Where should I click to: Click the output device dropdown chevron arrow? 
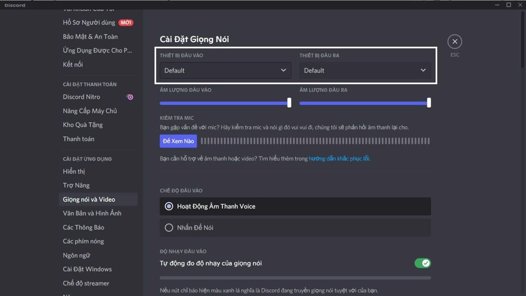(423, 70)
